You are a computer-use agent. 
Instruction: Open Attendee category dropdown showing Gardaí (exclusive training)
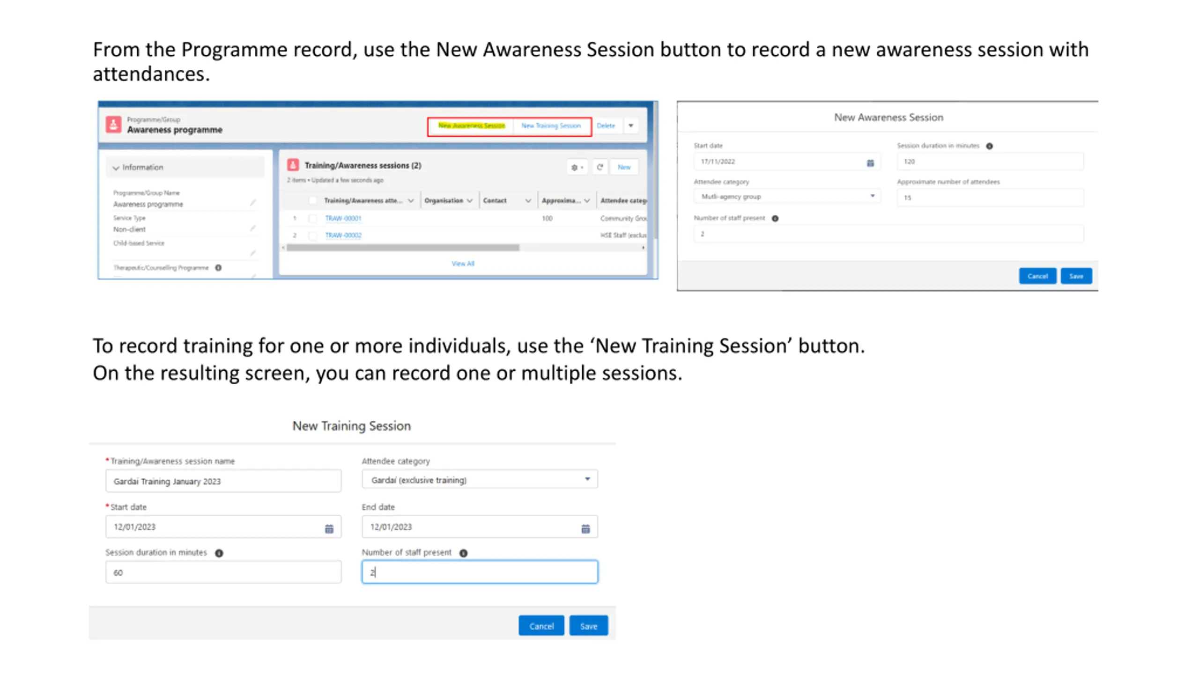coord(479,480)
